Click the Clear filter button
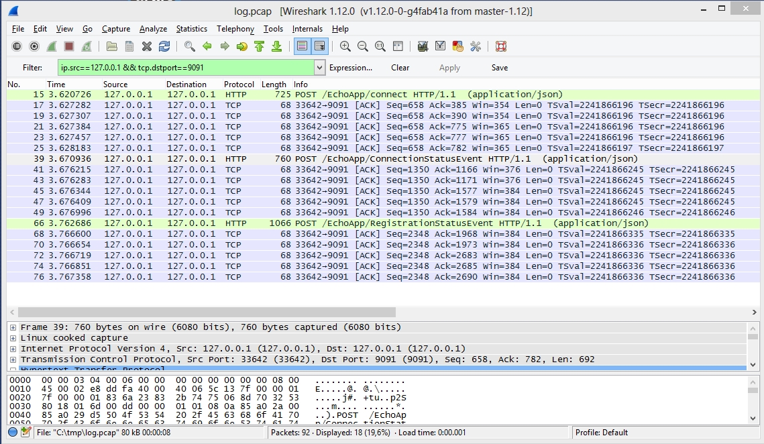Viewport: 764px width, 444px height. 400,68
